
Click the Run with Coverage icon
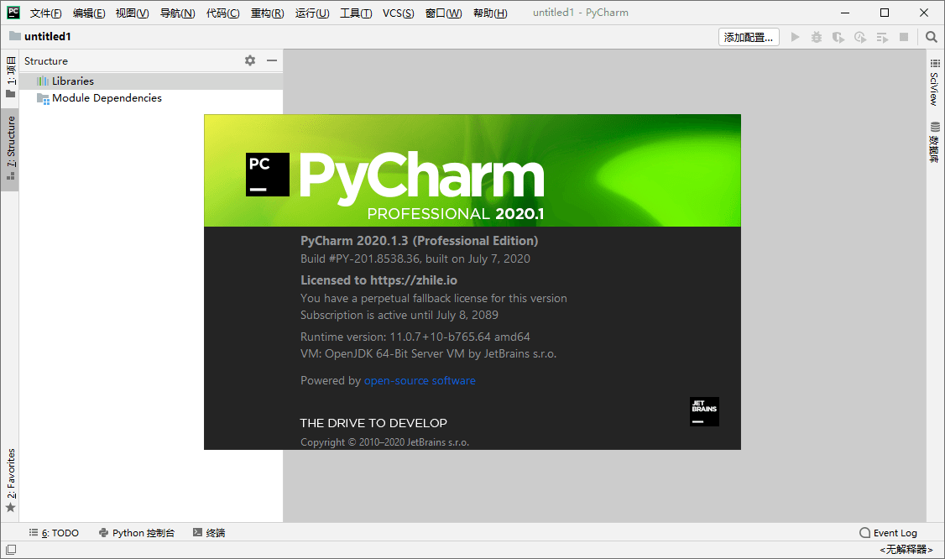click(x=838, y=37)
